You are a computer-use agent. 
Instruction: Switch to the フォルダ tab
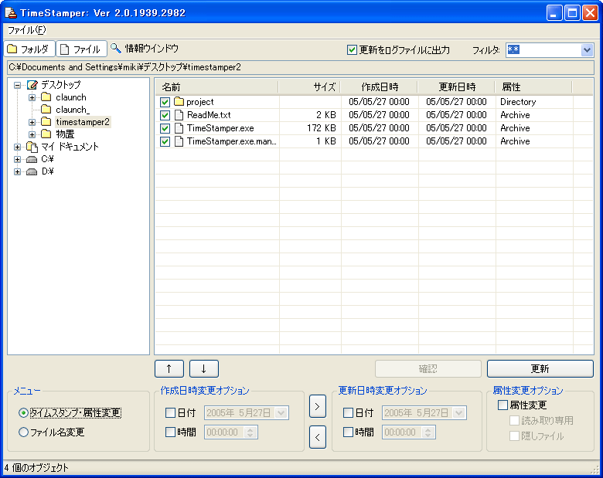[29, 49]
